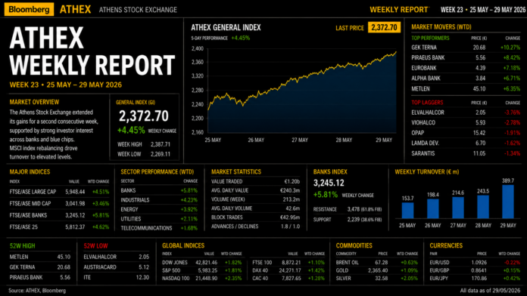This screenshot has height=296, width=527.
Task: Select the DAX 40 row
Action: (x=288, y=270)
